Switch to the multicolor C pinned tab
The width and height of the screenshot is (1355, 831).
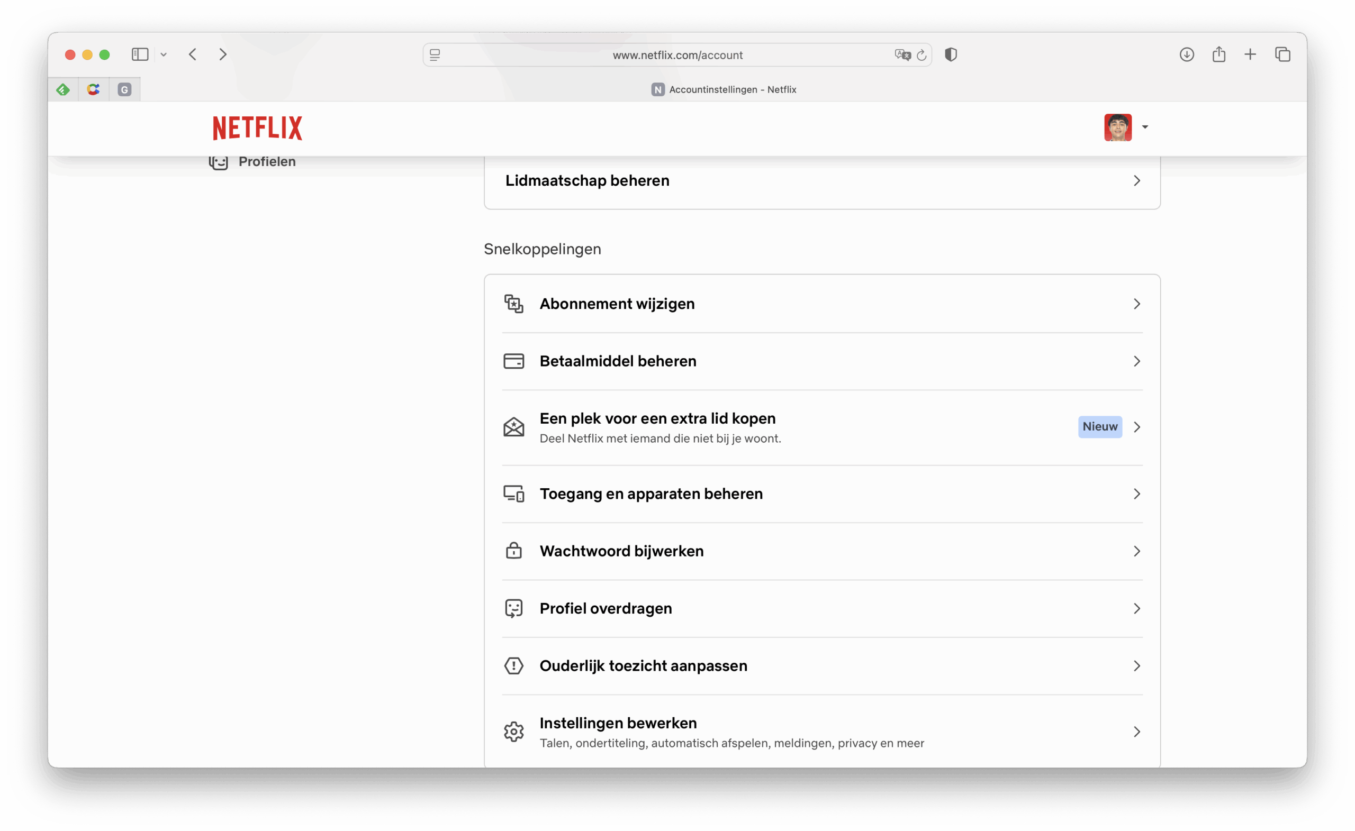coord(94,89)
